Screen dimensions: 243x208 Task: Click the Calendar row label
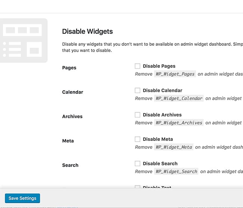pos(73,92)
